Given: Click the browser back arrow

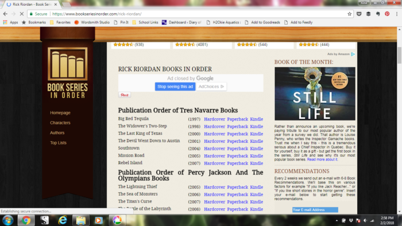Looking at the screenshot, I should coord(5,14).
